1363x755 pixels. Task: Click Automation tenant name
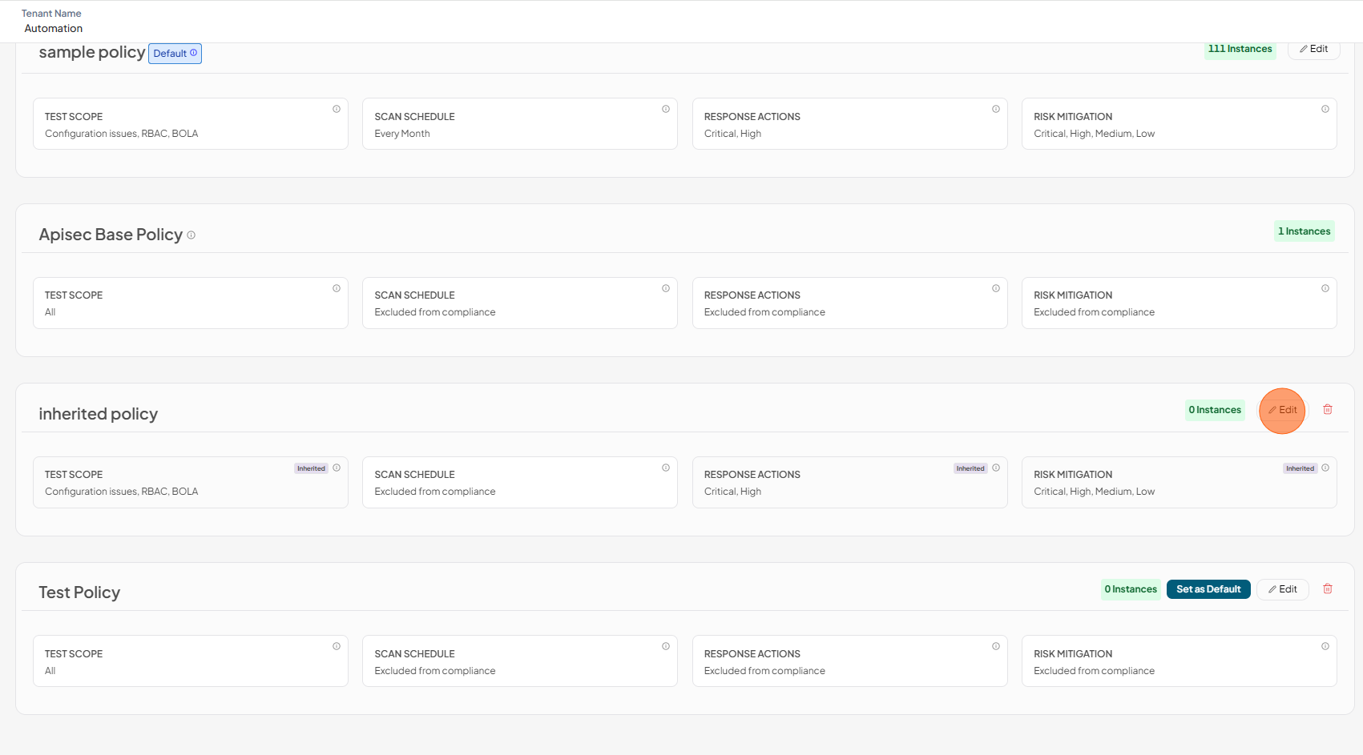tap(54, 28)
